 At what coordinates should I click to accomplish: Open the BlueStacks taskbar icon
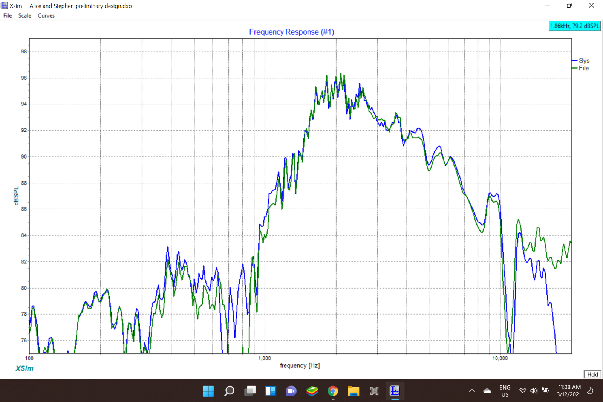[x=312, y=391]
